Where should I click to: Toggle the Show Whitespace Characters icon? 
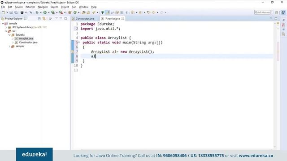click(126, 13)
